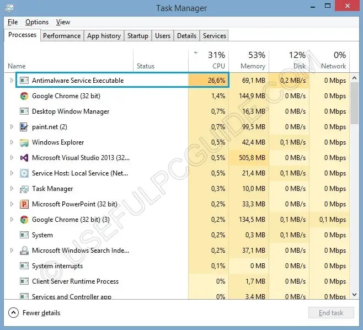363x330 pixels.
Task: Click the Services and Controller app icon
Action: point(24,296)
